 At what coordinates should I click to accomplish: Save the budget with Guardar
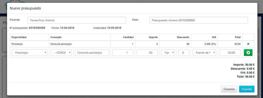pyautogui.click(x=247, y=89)
